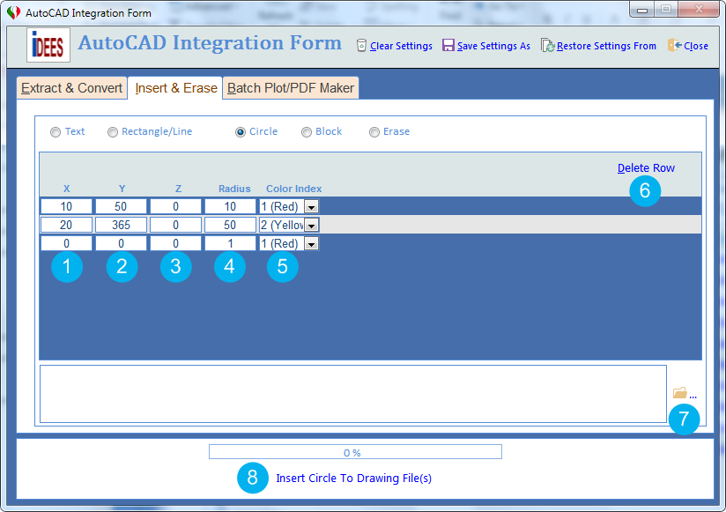Click the X field containing 20
The height and width of the screenshot is (512, 726).
66,225
